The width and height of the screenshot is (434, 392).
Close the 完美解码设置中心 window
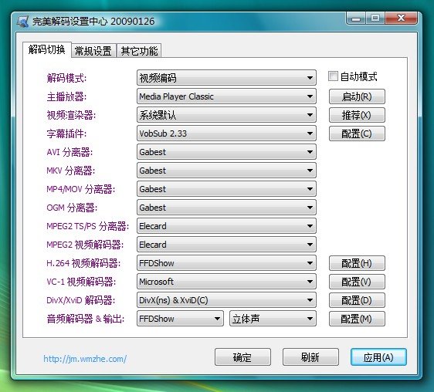tap(401, 19)
